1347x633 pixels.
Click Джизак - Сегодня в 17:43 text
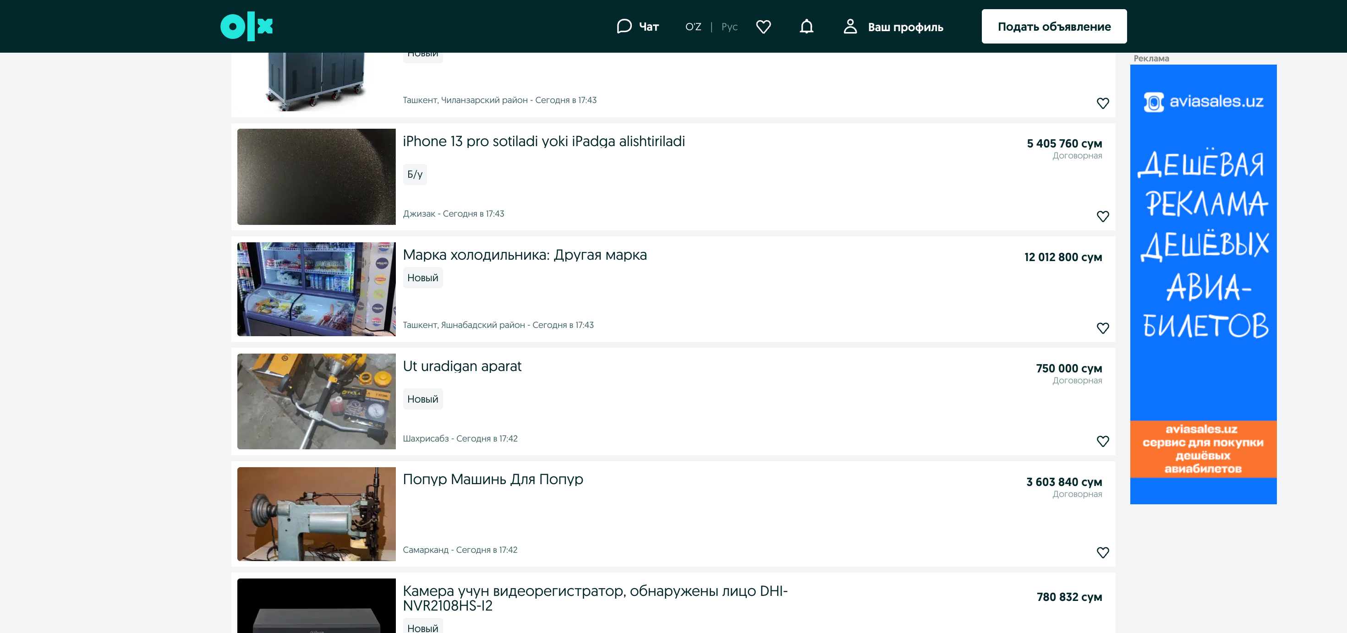coord(454,214)
